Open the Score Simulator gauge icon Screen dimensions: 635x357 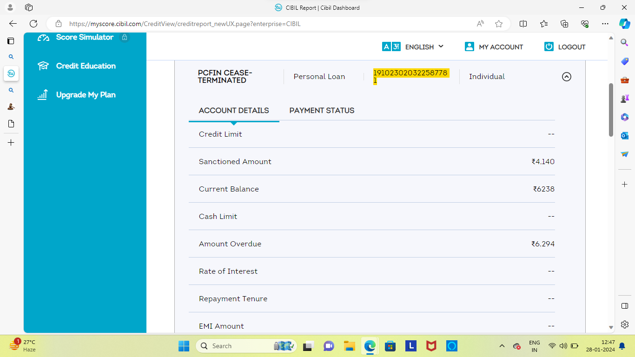43,38
